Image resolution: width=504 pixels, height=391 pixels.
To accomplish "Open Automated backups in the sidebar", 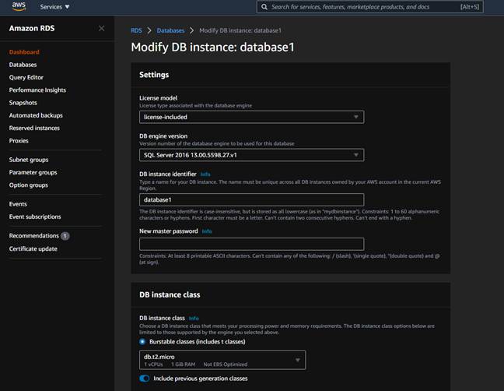I will 36,115.
